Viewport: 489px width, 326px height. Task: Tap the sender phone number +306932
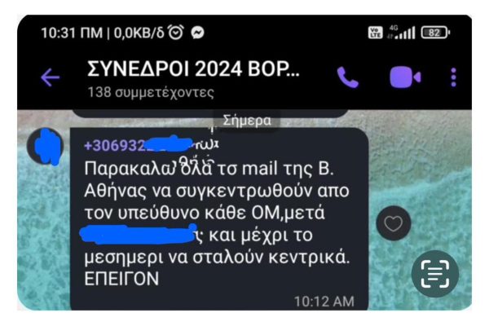click(x=116, y=145)
